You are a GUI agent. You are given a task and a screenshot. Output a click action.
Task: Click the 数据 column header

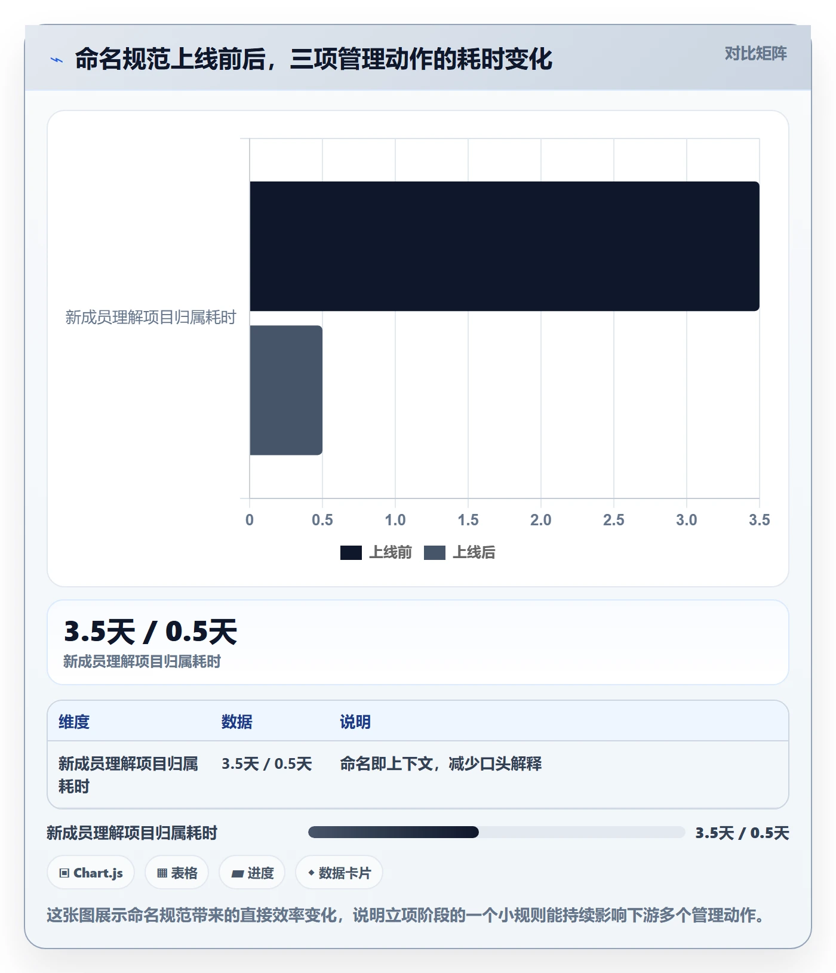(x=237, y=722)
